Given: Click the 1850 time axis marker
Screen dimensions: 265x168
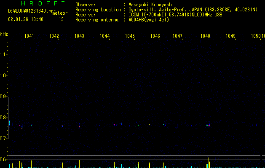Looking at the screenshot, I should click(256, 36).
